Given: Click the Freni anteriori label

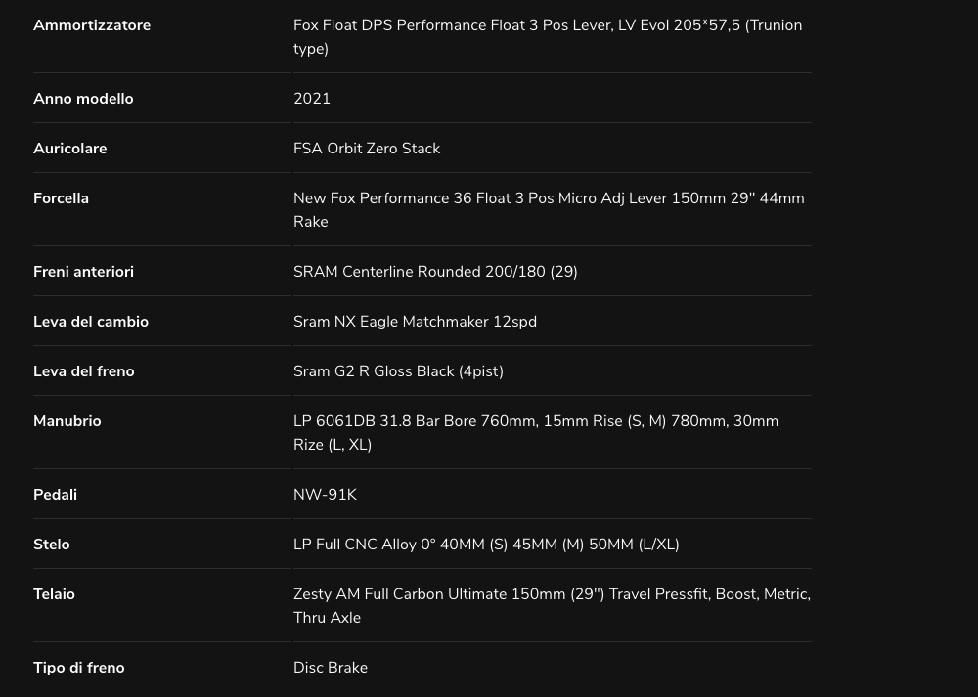Looking at the screenshot, I should (x=83, y=272).
